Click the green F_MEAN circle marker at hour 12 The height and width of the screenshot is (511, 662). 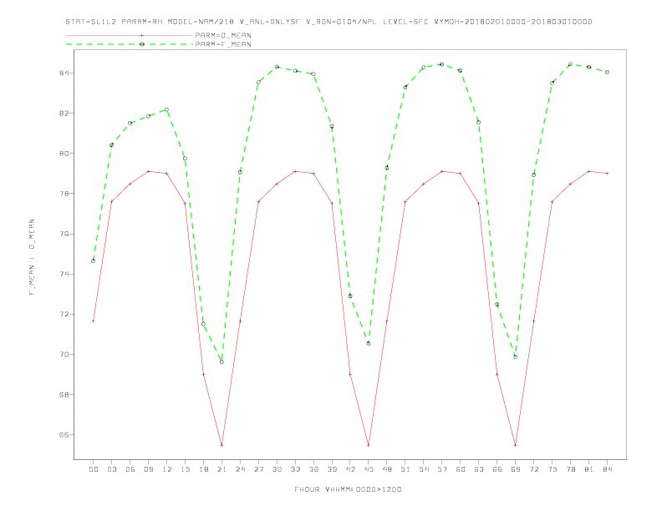(167, 109)
